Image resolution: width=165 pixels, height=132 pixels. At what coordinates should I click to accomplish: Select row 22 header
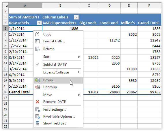pos(5,127)
